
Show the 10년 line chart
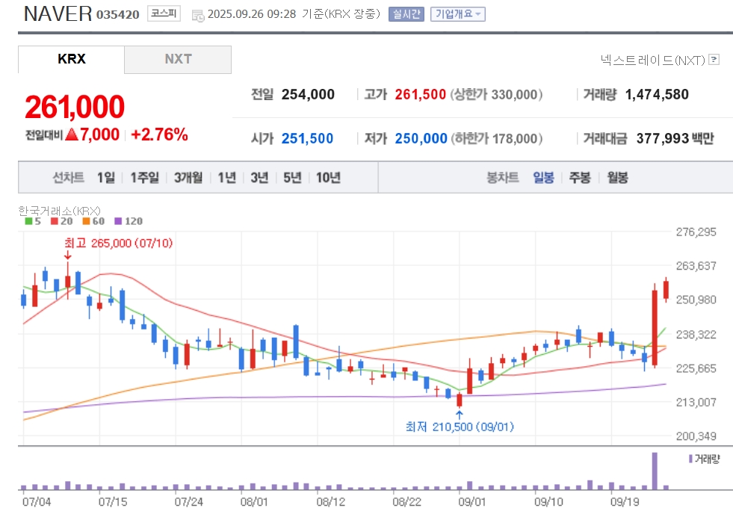tap(328, 178)
